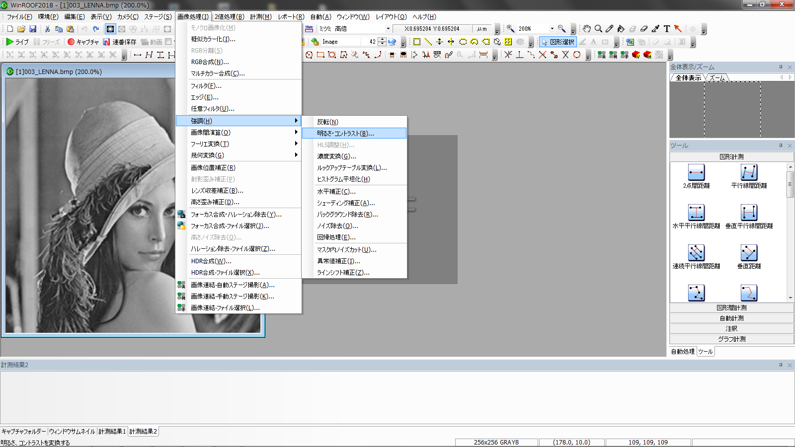Choose the 2点間距離 measurement tool icon
795x447 pixels.
(x=696, y=172)
